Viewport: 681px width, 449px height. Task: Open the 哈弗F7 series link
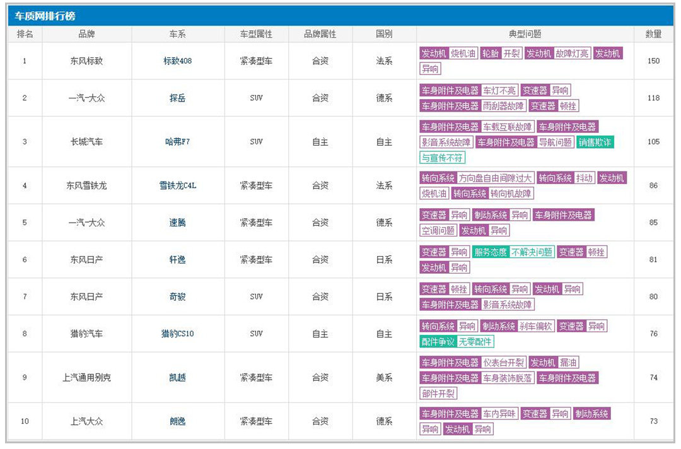178,142
